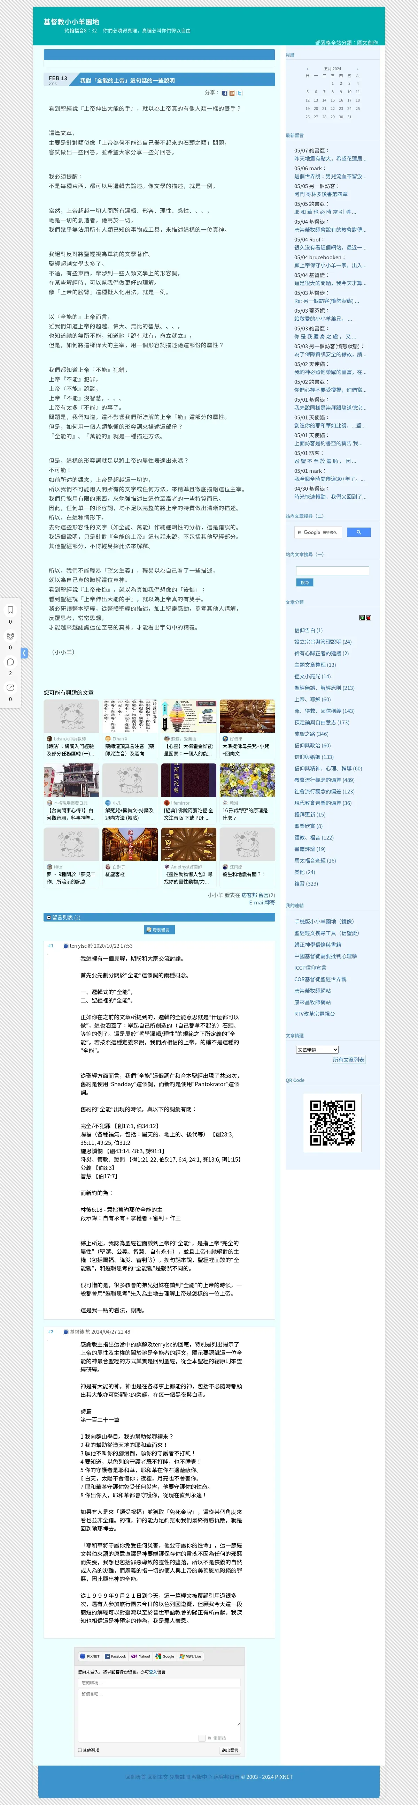Log in with the Facebook button in the comment form
418x1805 pixels.
115,1656
